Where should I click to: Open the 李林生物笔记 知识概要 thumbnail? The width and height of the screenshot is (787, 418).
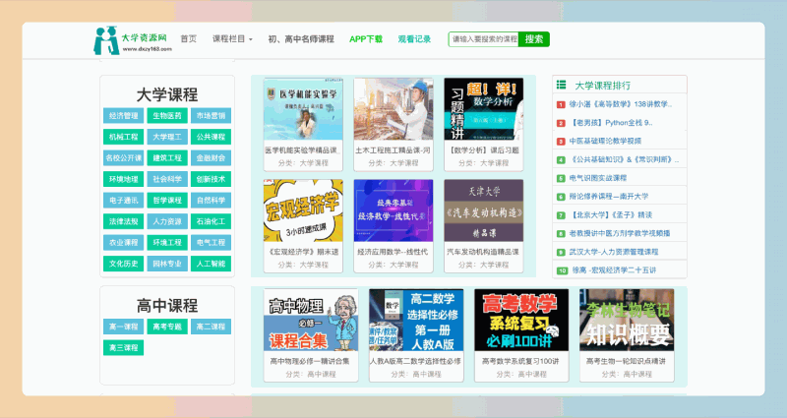pos(627,321)
